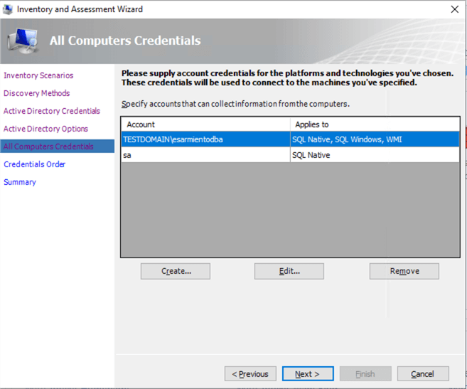Close the Inventory and Assessment Wizard

click(454, 9)
